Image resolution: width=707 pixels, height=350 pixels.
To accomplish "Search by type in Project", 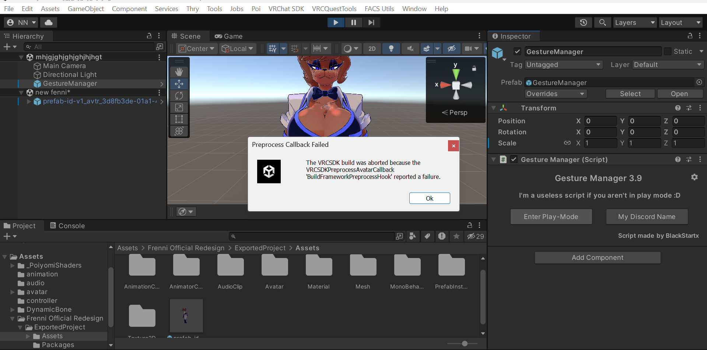I will click(x=413, y=236).
